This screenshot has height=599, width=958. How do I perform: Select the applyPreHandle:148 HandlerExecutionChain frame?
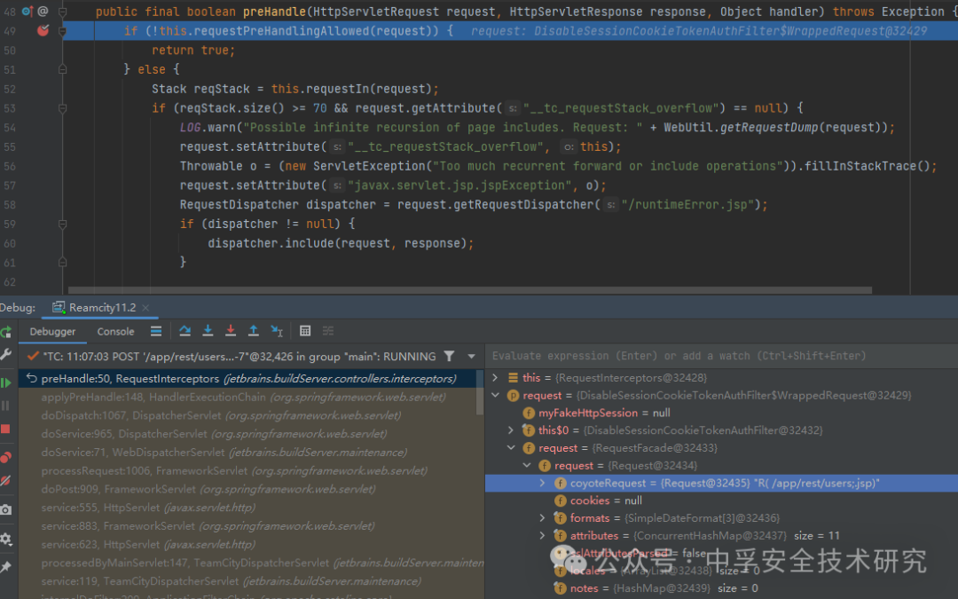click(248, 398)
